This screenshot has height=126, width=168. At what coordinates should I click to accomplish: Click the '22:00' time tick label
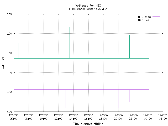(133, 119)
